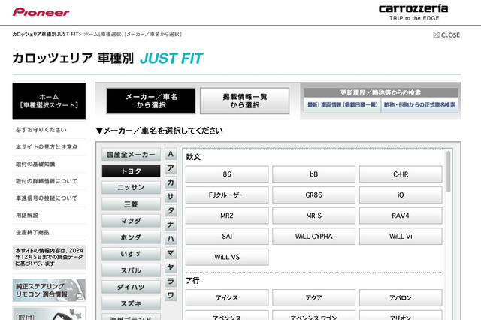
Task: Select car model WiLL VS
Action: [227, 257]
